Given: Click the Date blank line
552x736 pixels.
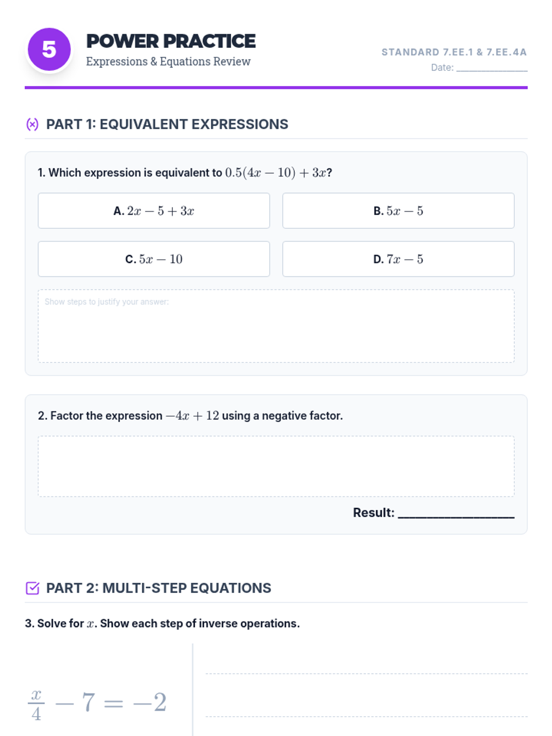Looking at the screenshot, I should point(491,68).
